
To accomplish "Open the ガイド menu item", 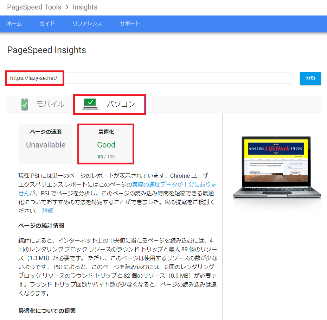I will tap(47, 23).
